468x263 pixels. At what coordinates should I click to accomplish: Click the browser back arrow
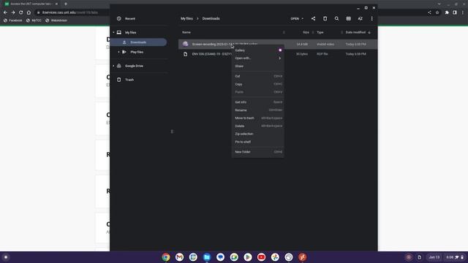5,12
